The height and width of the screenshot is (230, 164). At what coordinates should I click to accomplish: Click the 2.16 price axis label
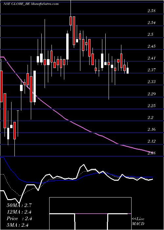tap(152, 129)
